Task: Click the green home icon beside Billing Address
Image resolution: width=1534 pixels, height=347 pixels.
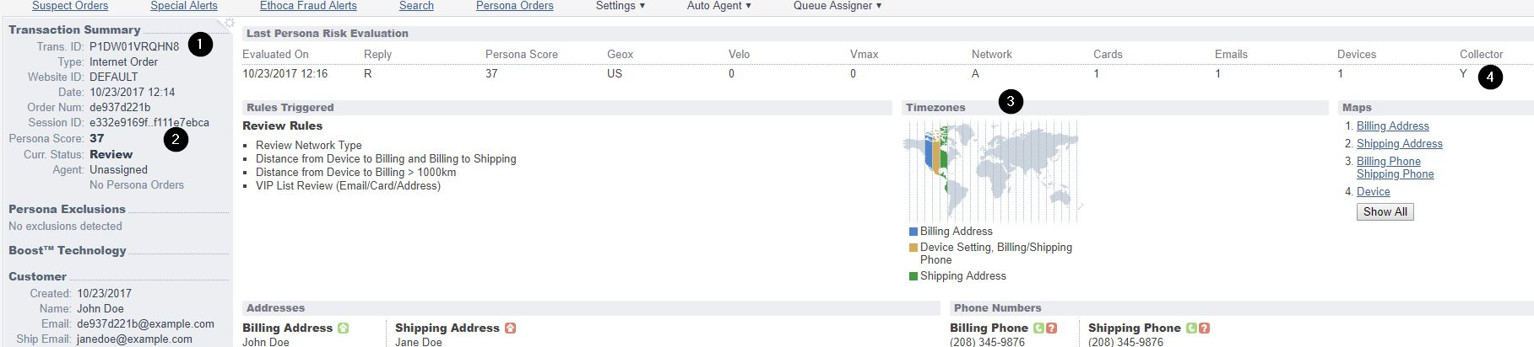Action: point(343,328)
